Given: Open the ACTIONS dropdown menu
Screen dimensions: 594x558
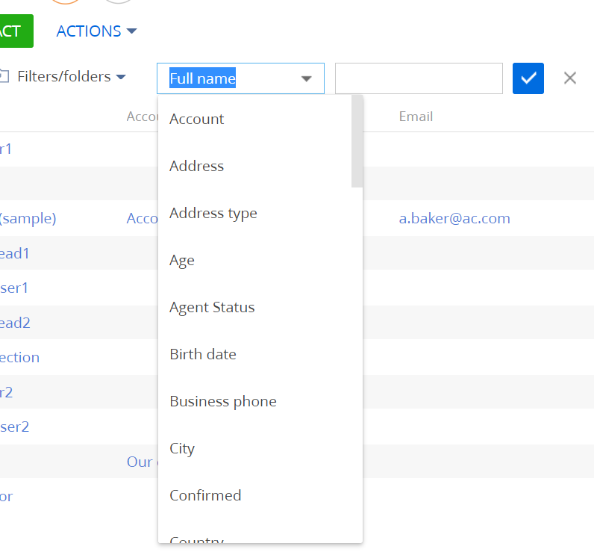Looking at the screenshot, I should pyautogui.click(x=96, y=31).
